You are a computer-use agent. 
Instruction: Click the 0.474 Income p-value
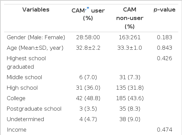(164, 130)
